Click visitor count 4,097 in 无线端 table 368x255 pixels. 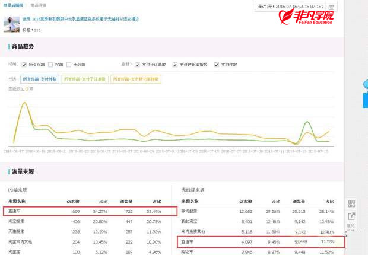[x=247, y=242]
